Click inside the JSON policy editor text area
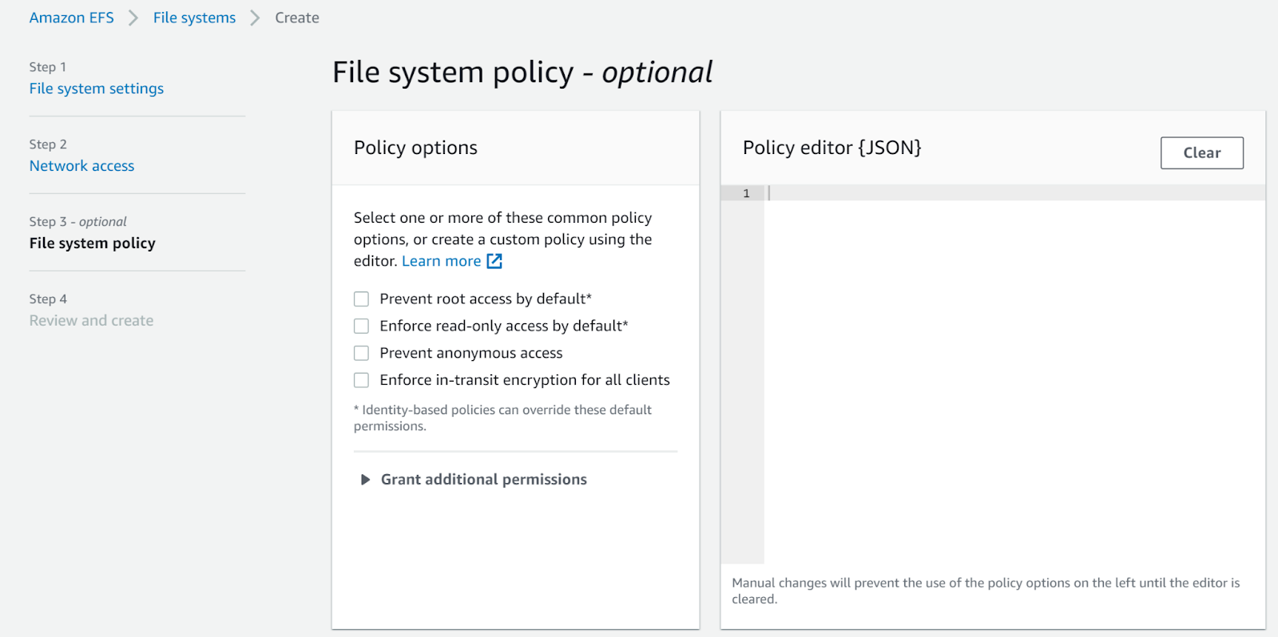1278x637 pixels. (1014, 359)
